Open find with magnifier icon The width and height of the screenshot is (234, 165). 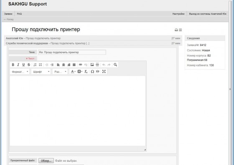(115, 65)
